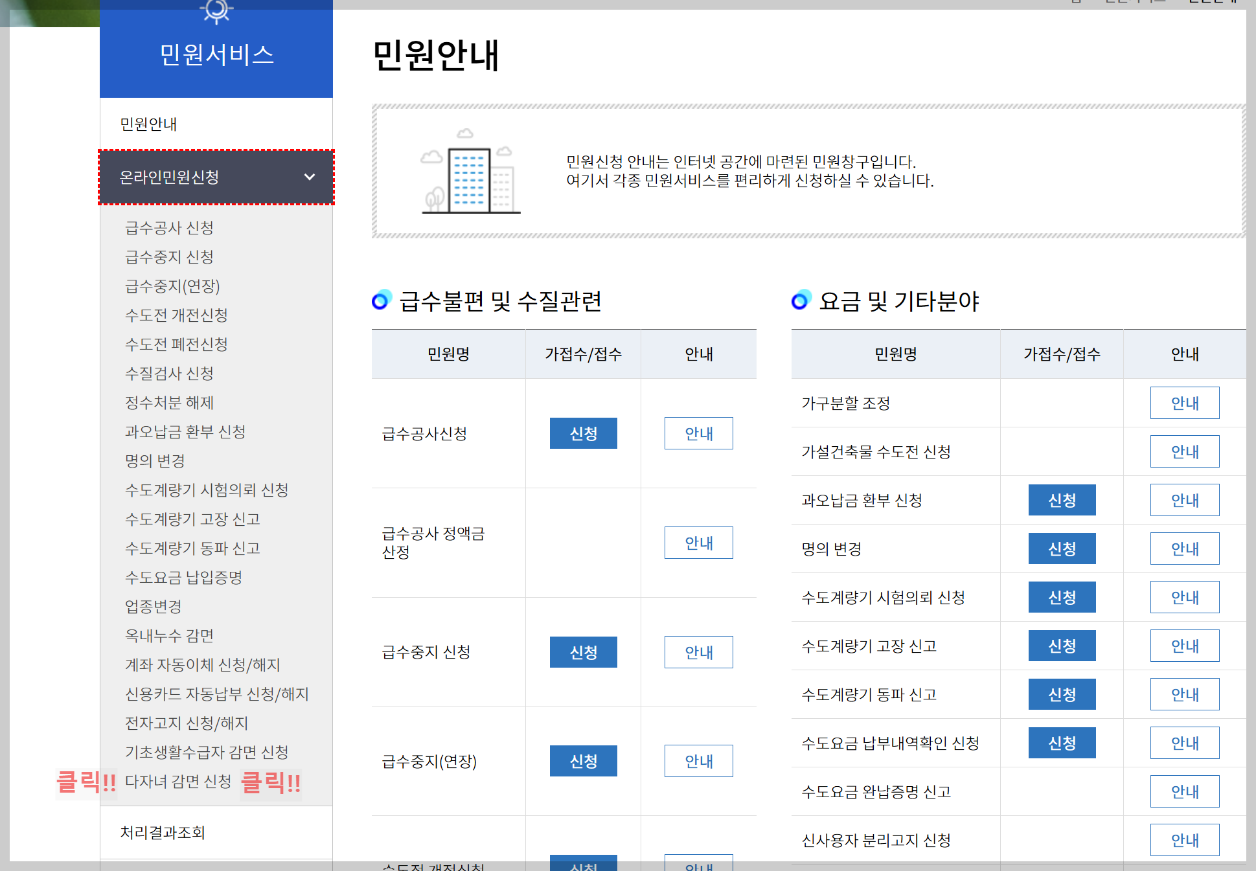Click the sun icon above 민원서비스
The image size is (1256, 871).
[x=216, y=11]
